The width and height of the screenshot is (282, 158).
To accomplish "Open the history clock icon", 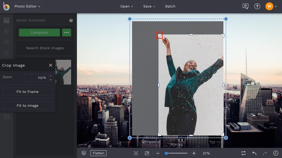I will tap(275, 153).
